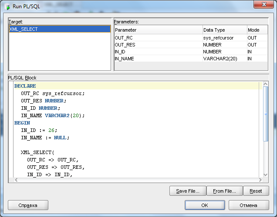Select XML_SELECT in Target list
277x217 pixels.
pyautogui.click(x=60, y=29)
